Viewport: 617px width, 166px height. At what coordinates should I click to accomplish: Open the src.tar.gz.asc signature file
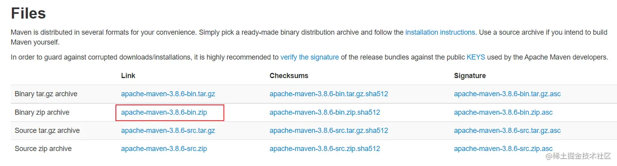click(507, 131)
